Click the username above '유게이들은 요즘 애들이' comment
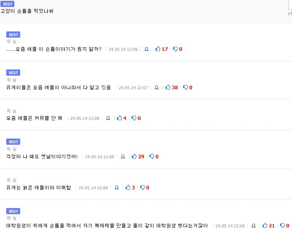The height and width of the screenshot is (234, 292). click(12, 80)
